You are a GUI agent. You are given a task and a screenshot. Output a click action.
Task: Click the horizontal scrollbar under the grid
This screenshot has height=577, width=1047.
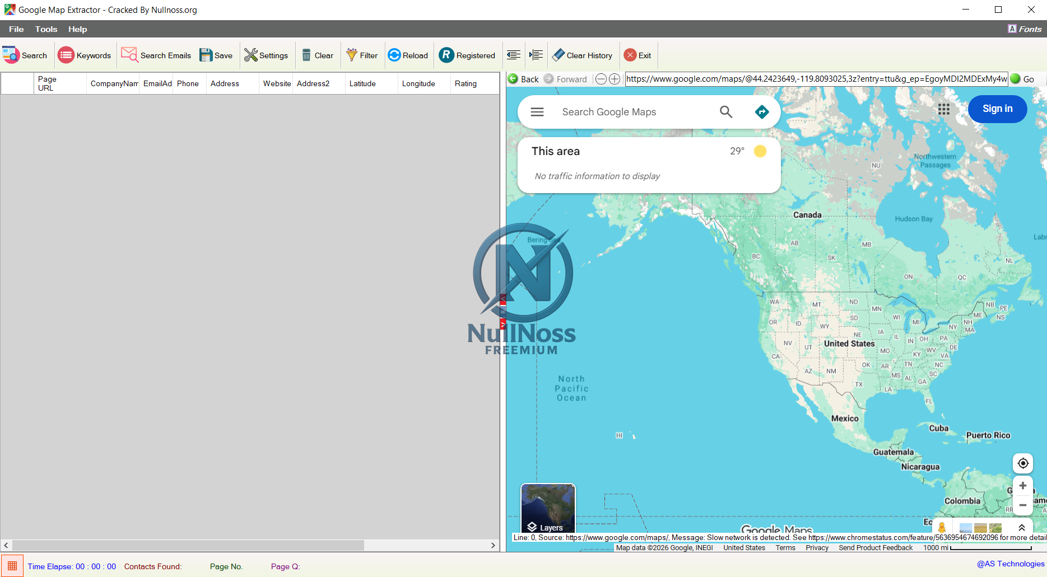click(x=188, y=545)
